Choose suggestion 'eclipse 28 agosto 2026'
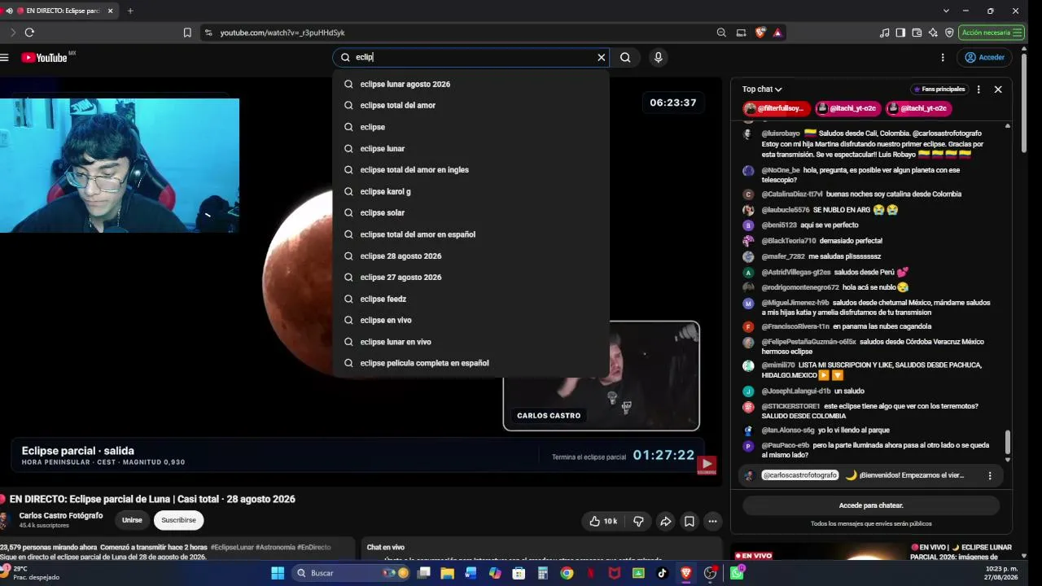The width and height of the screenshot is (1042, 586). 471,256
